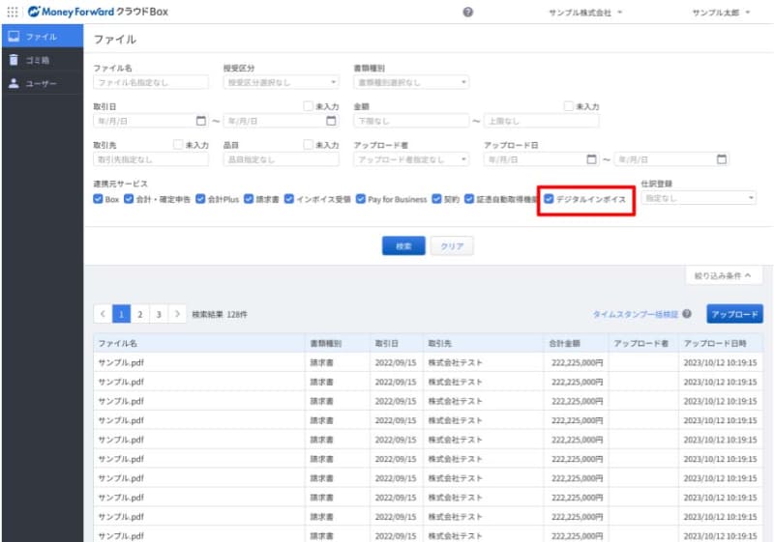
Task: Toggle 未入力 checkbox for 金額
Action: pos(569,106)
